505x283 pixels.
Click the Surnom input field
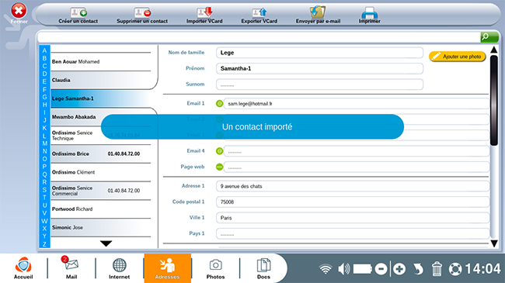click(x=319, y=85)
